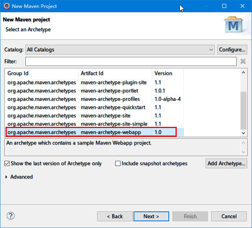Expand the Advanced section

(6, 177)
